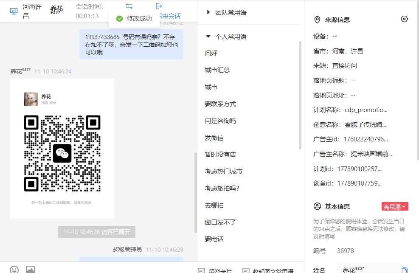Click the 落地页地址 row

(x=334, y=96)
